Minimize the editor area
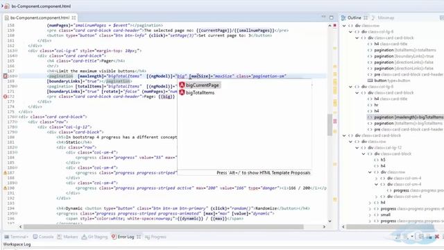444x250 pixels. pyautogui.click(x=323, y=17)
